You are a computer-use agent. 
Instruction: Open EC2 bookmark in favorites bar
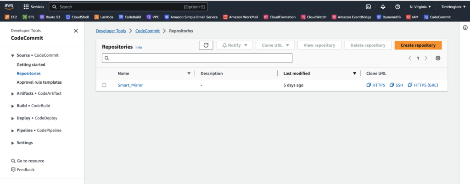pyautogui.click(x=11, y=17)
